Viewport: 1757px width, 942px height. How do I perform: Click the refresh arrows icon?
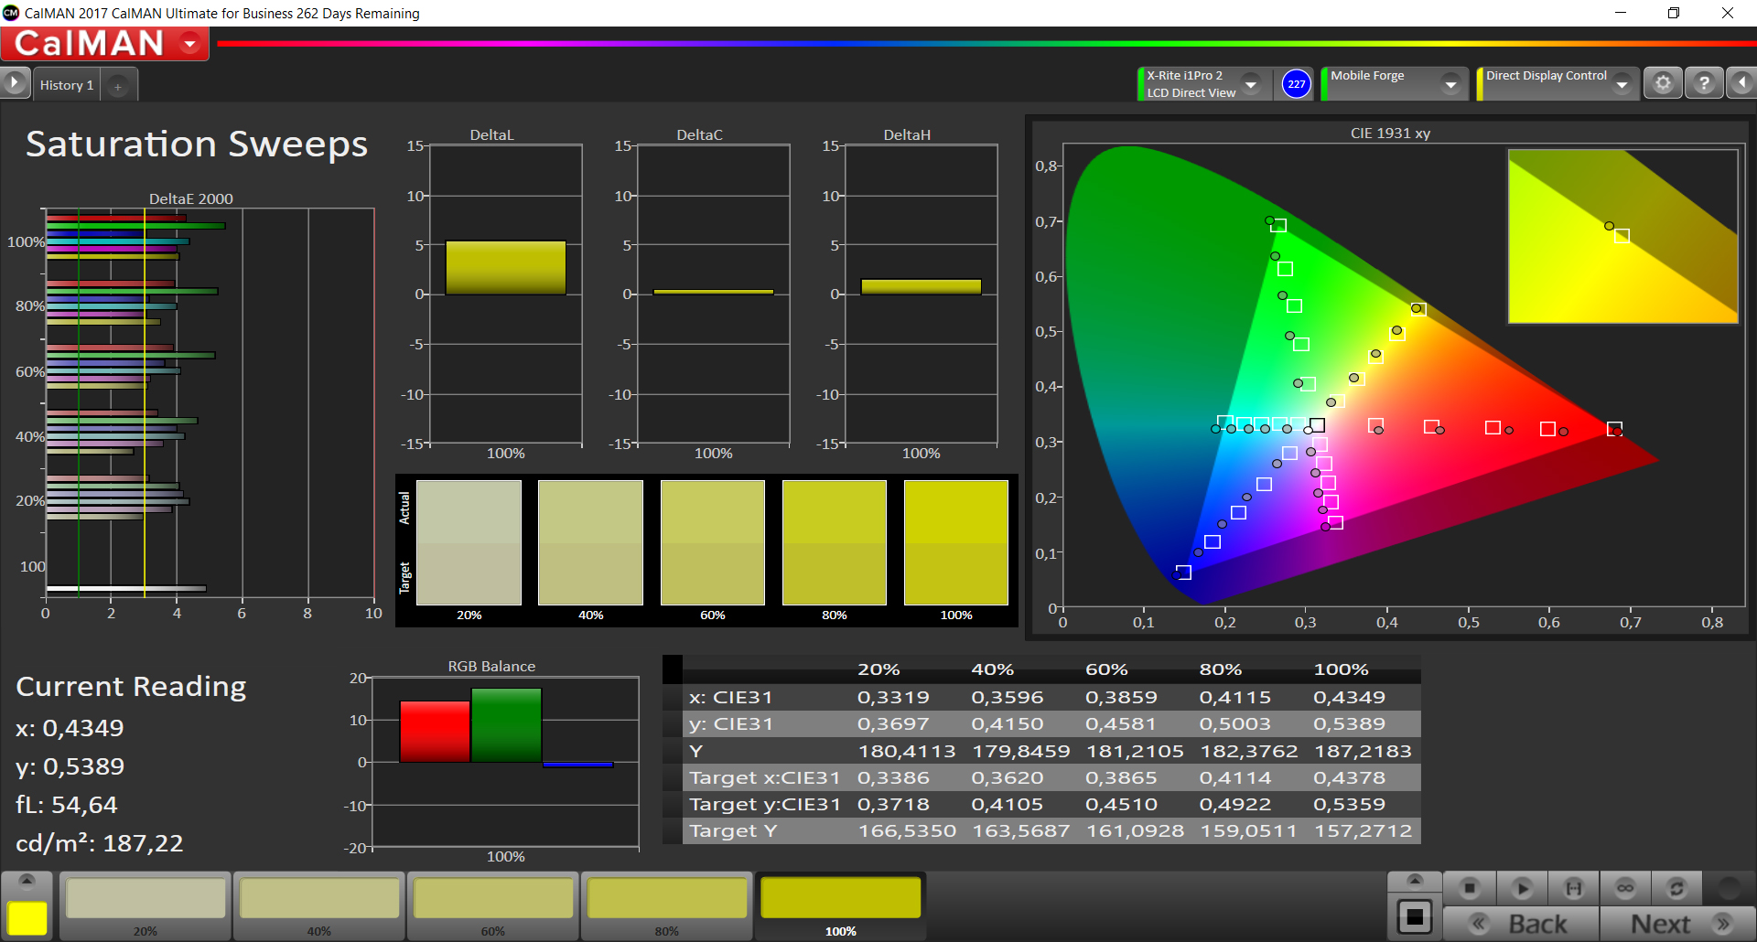(1676, 888)
